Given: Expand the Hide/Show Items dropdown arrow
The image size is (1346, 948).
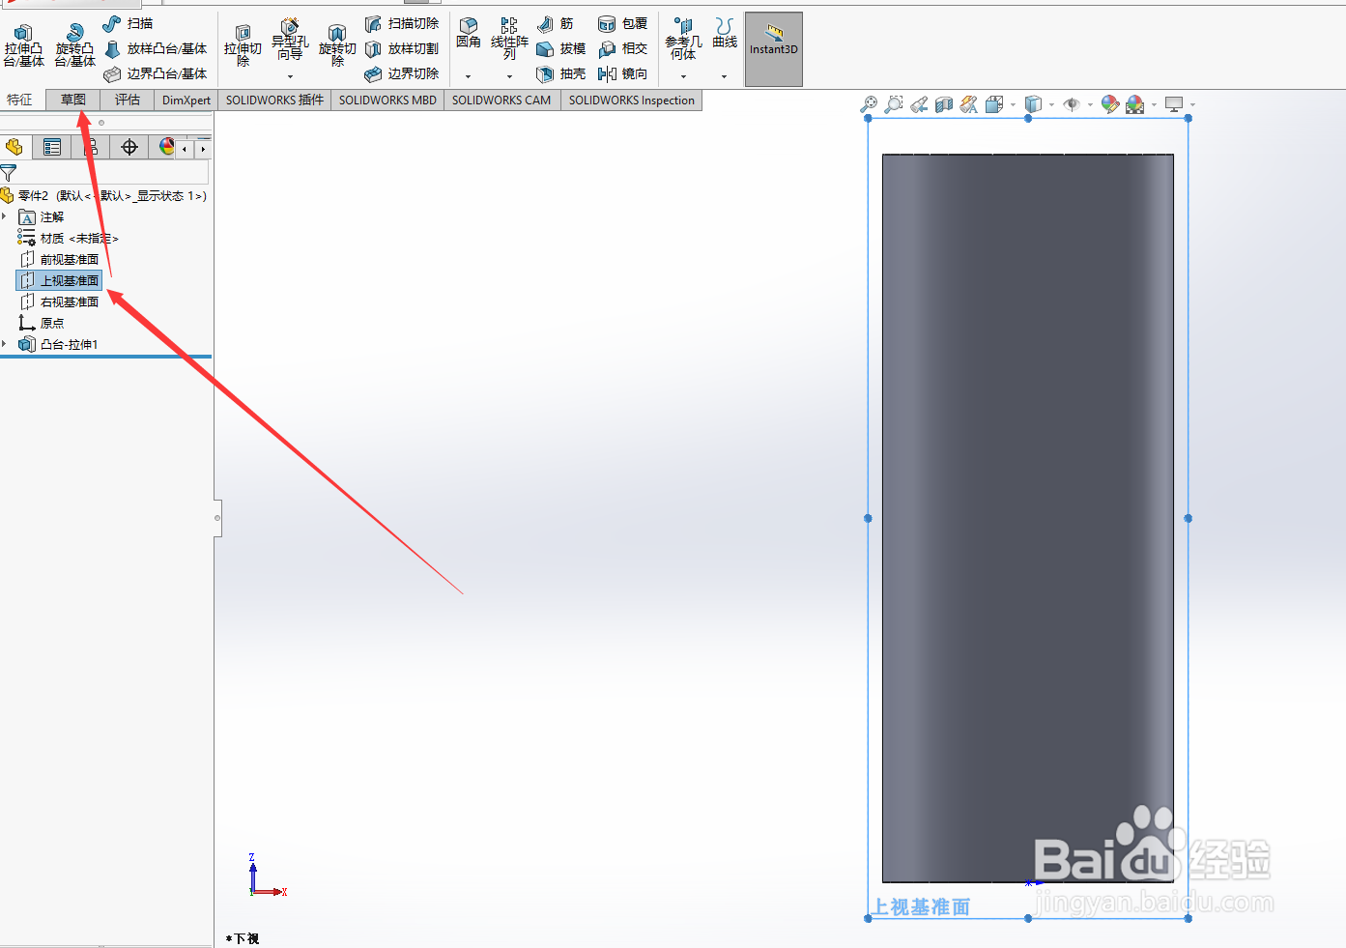Looking at the screenshot, I should [x=1090, y=104].
